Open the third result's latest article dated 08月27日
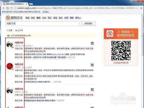 point(40,101)
